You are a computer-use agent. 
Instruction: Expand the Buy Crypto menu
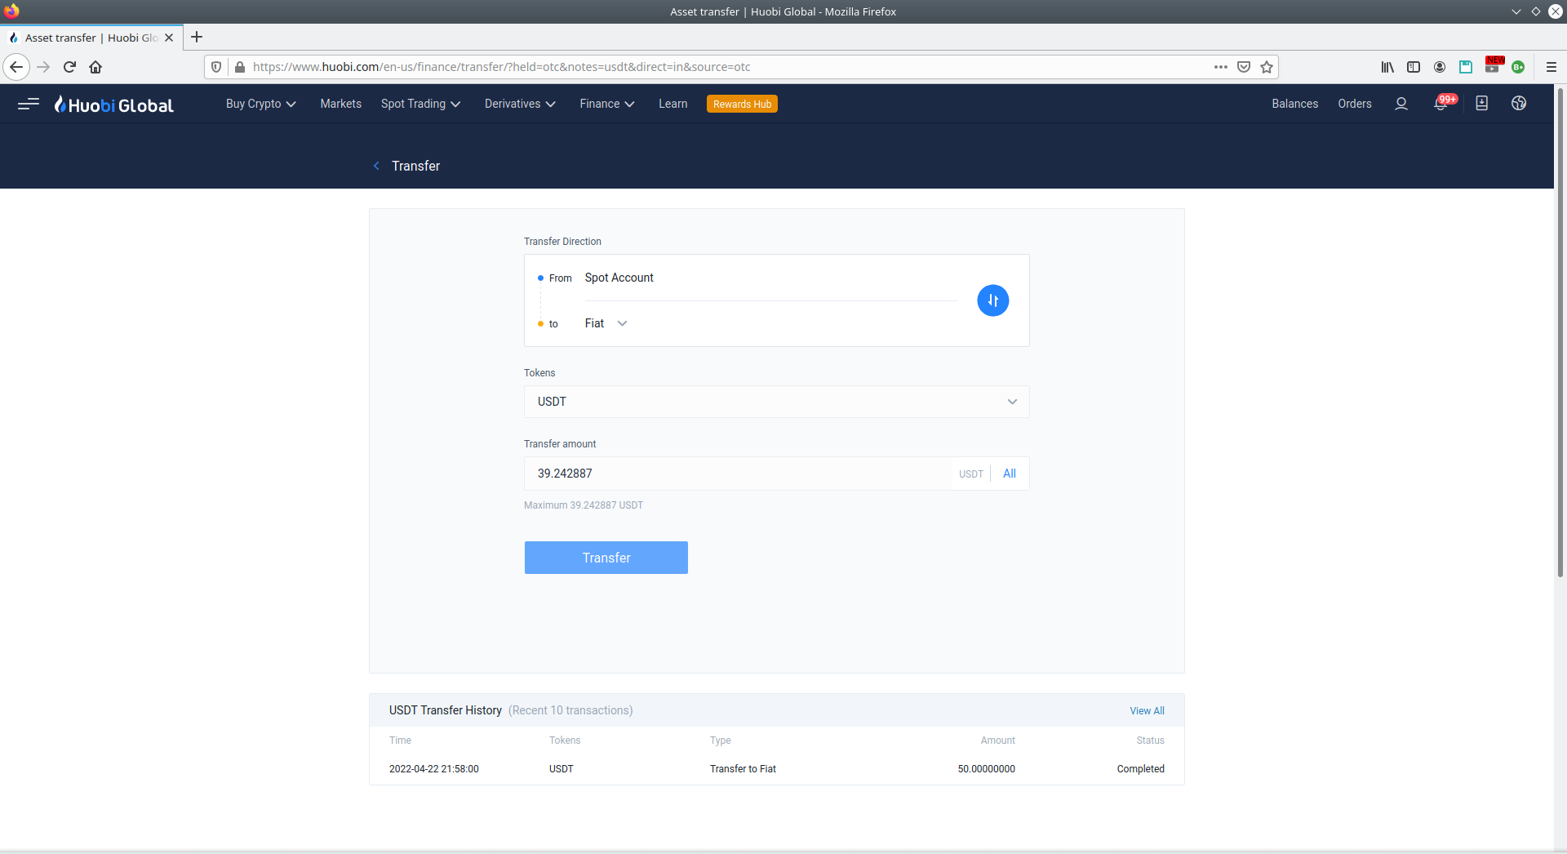tap(261, 104)
